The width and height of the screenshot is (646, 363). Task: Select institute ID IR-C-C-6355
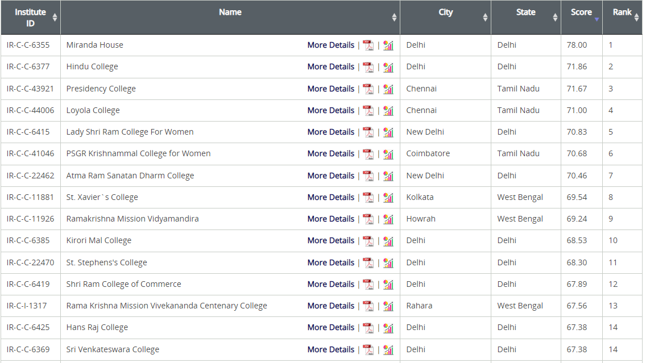pyautogui.click(x=28, y=45)
